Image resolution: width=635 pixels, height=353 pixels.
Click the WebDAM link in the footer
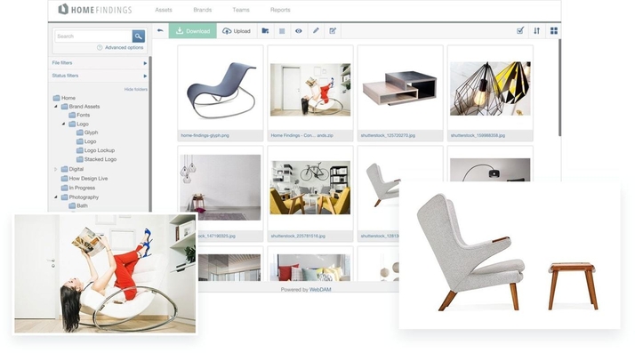coord(320,290)
